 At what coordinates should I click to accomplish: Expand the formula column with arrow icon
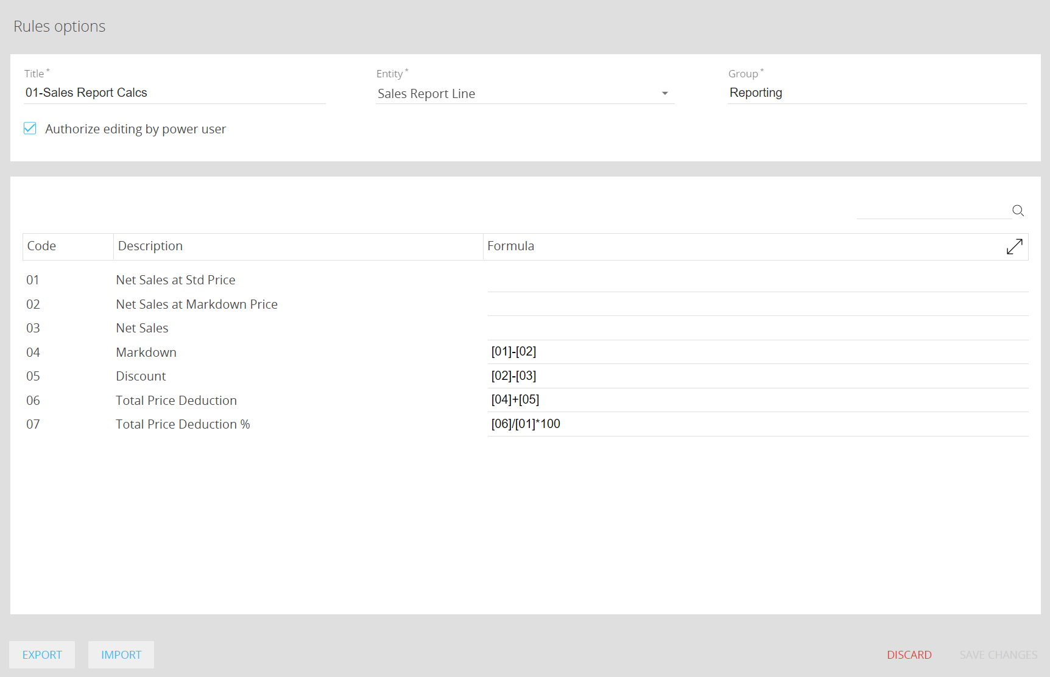pos(1014,247)
